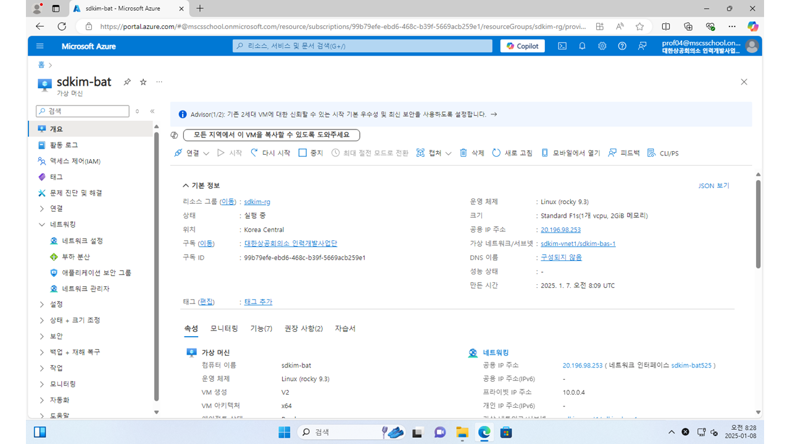Open sdkim-vnet1/sdkim-bas-1 link
This screenshot has height=444, width=790.
coord(578,244)
